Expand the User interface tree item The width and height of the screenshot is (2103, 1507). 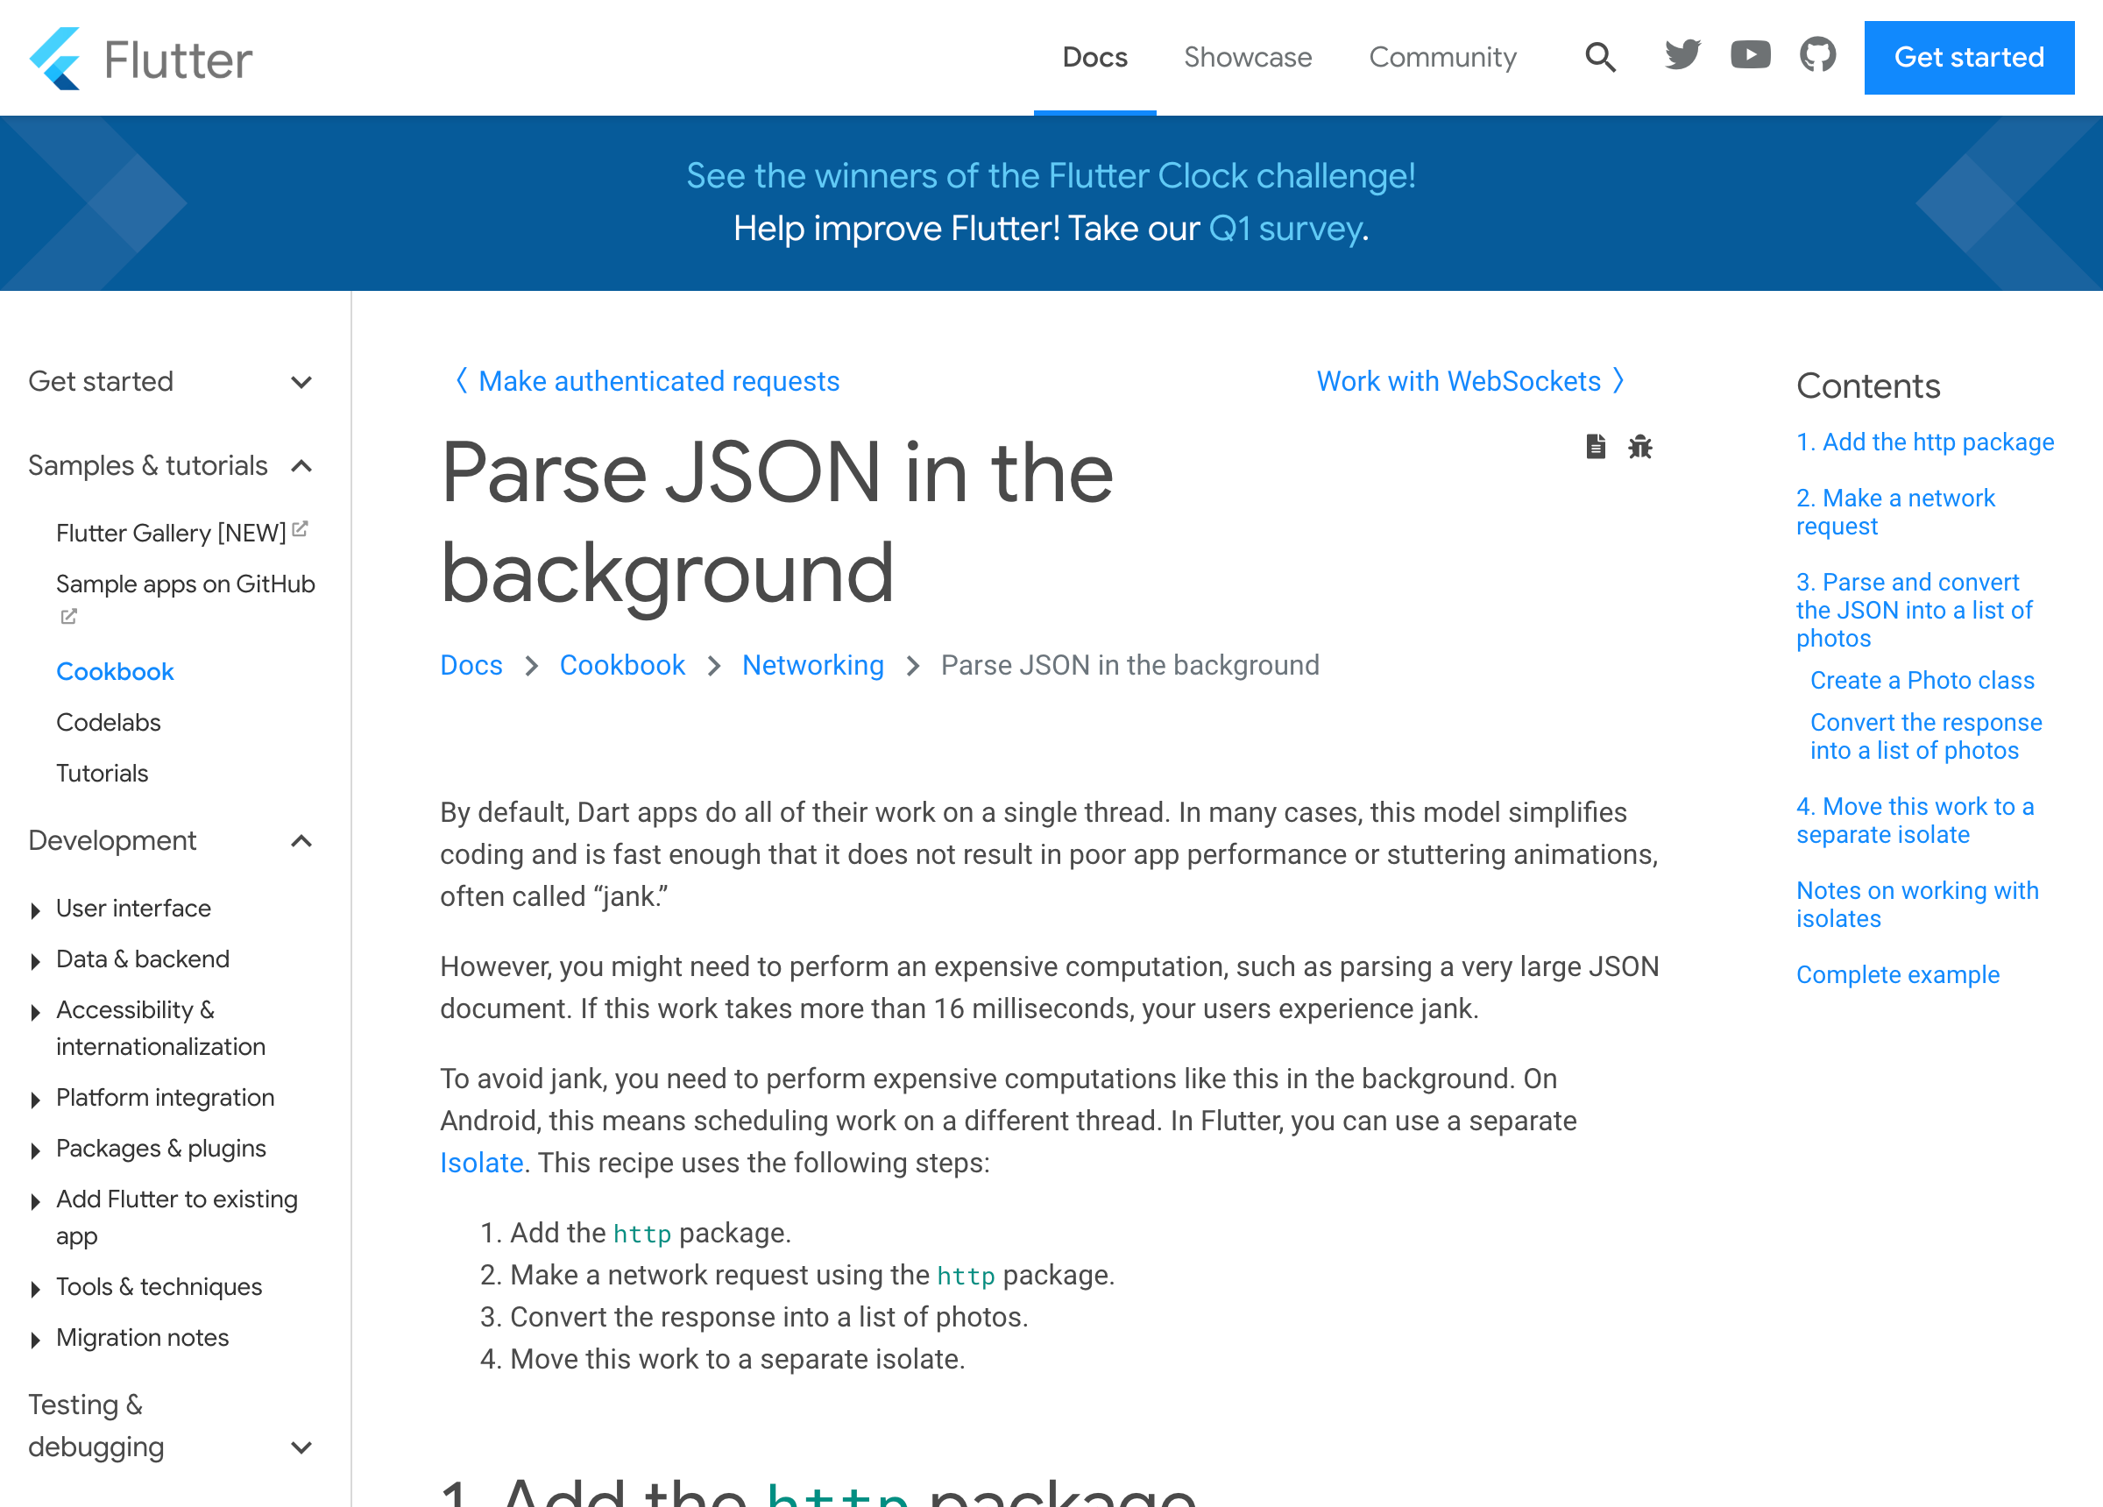[x=35, y=909]
